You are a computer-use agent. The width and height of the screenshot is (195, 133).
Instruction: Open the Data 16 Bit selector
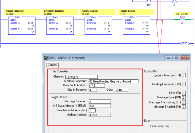click(x=121, y=90)
